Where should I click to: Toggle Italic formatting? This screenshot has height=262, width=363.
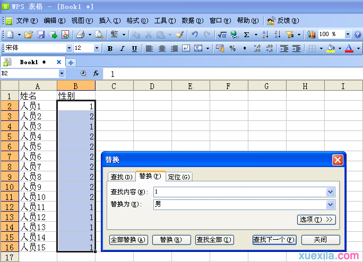click(122, 48)
